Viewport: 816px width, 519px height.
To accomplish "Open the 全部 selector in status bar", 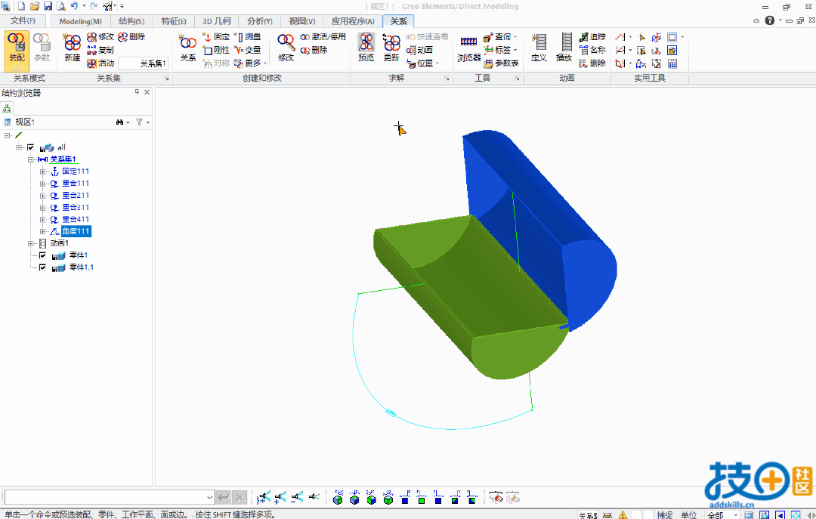I will [x=723, y=514].
